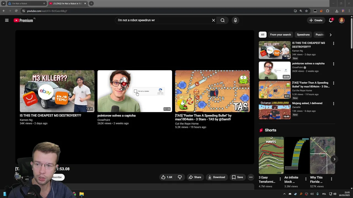Screen dimensions: 353x198
Task: Open options for 3 Easy Terraforming short
Action: tap(280, 179)
